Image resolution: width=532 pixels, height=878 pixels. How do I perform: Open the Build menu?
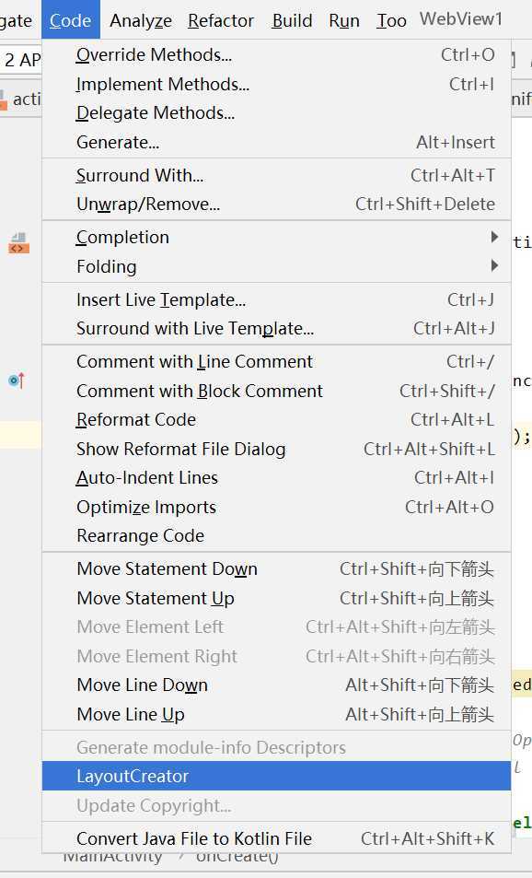pos(292,20)
